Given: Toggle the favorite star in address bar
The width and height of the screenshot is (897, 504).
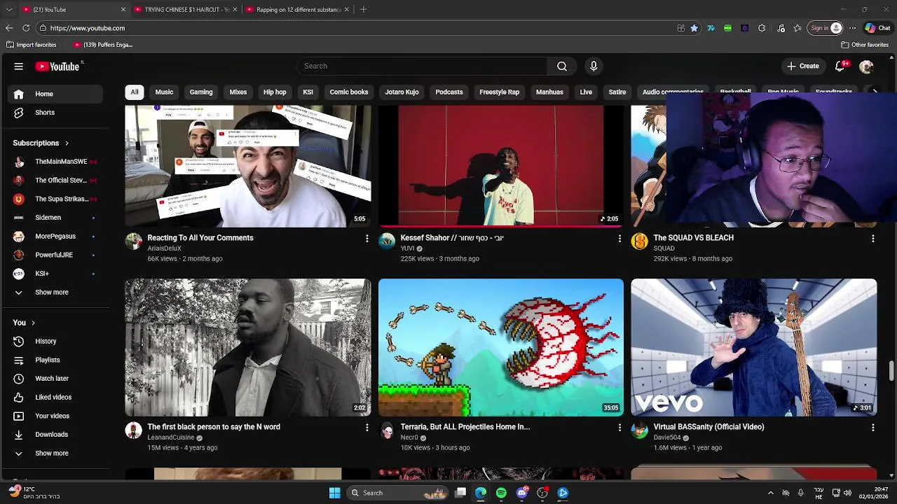Looking at the screenshot, I should 694,28.
